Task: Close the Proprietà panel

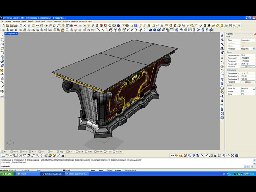Action: 255,34
